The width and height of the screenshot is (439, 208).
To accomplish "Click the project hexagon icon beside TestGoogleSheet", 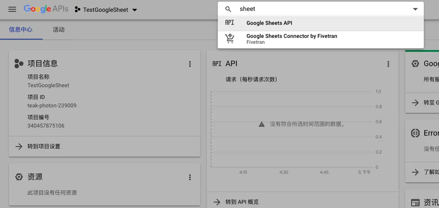I will pos(78,10).
